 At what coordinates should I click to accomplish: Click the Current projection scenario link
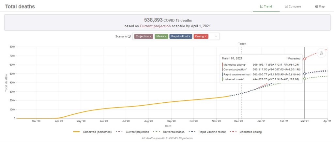pos(152,26)
